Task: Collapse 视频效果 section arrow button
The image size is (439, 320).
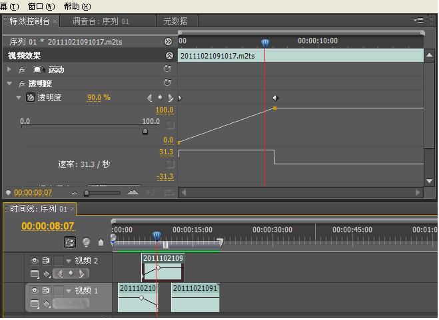Action: tap(169, 55)
